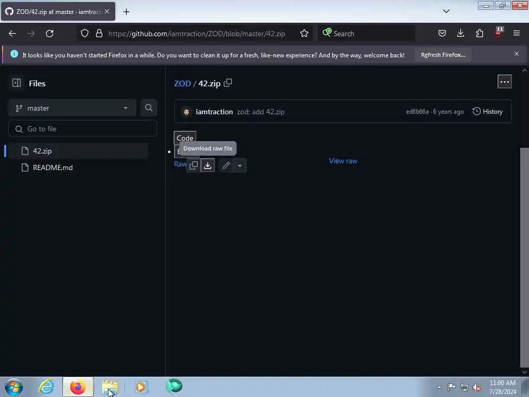Launch Windows Media Player from taskbar
Image resolution: width=529 pixels, height=397 pixels.
141,387
